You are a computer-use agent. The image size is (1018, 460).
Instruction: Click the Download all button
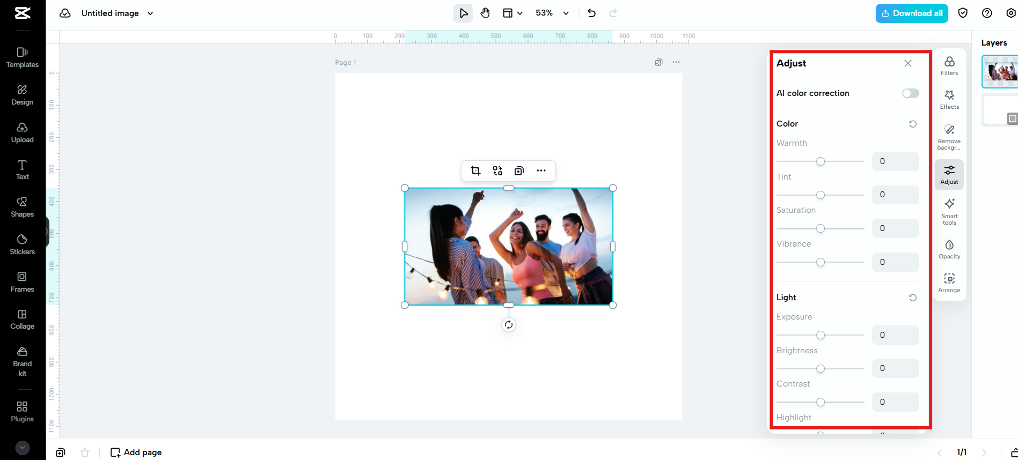(912, 13)
